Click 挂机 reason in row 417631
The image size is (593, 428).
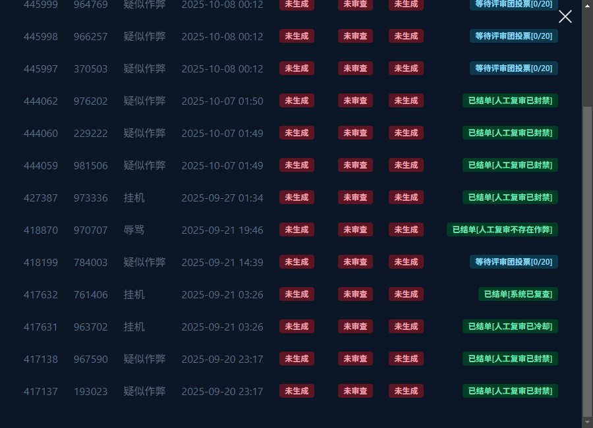(134, 327)
